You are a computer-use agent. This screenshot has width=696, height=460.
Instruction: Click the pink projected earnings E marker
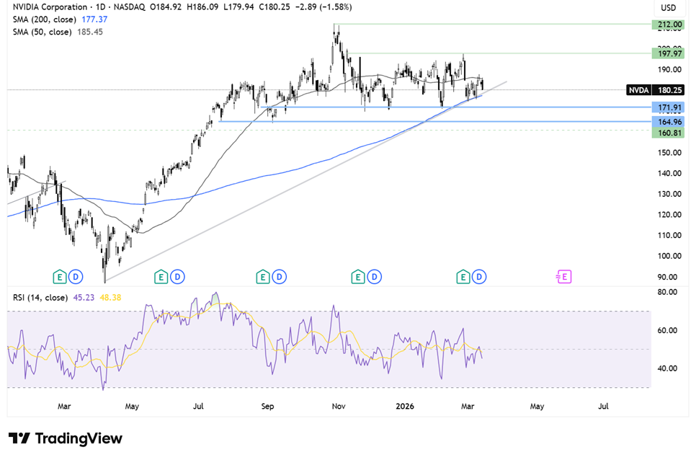pyautogui.click(x=563, y=277)
